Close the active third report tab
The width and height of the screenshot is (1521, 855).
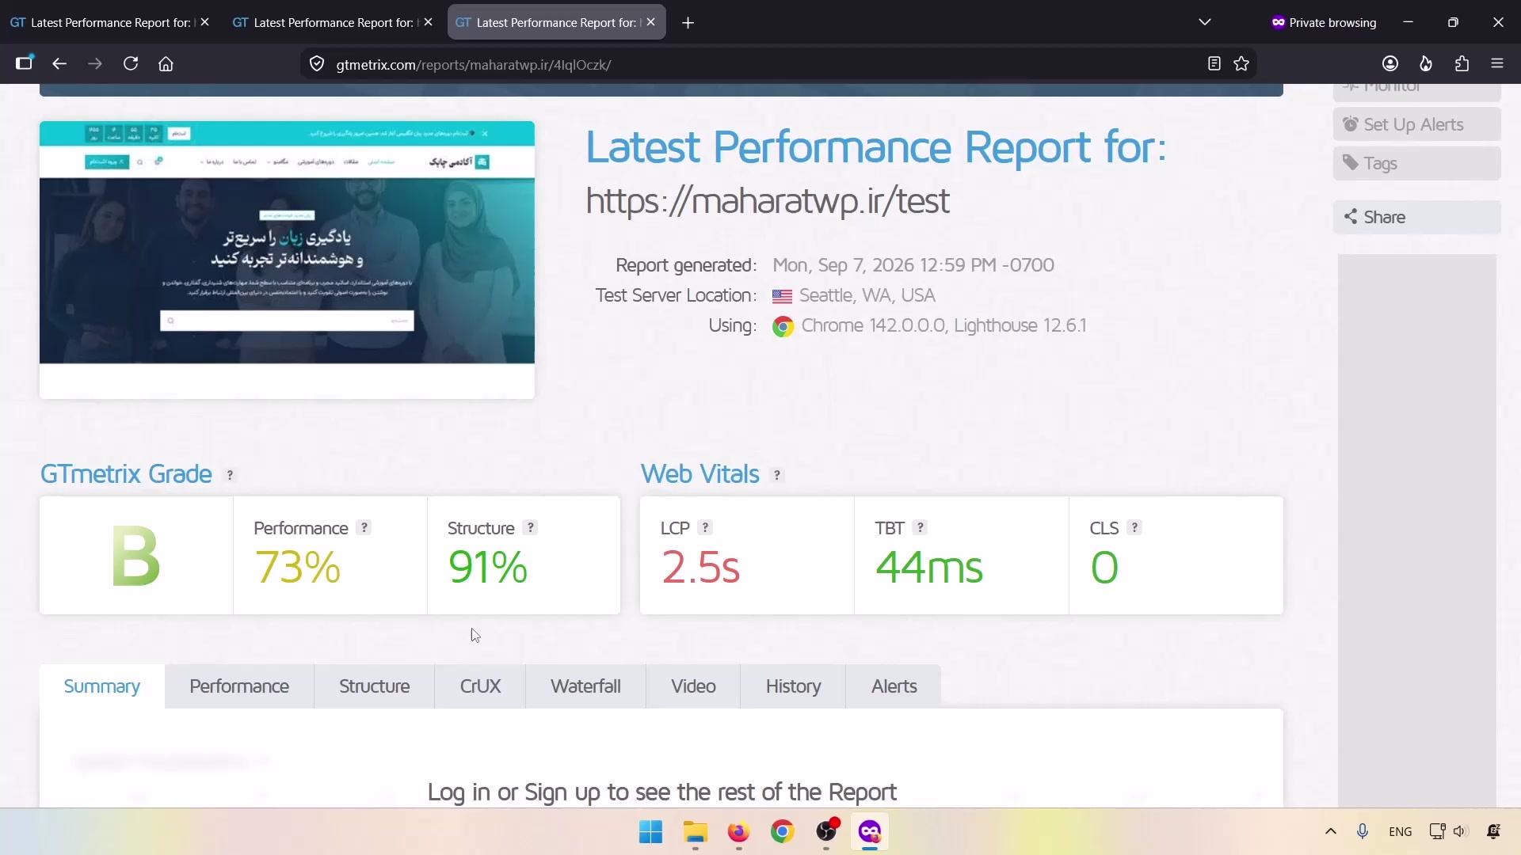tap(651, 22)
